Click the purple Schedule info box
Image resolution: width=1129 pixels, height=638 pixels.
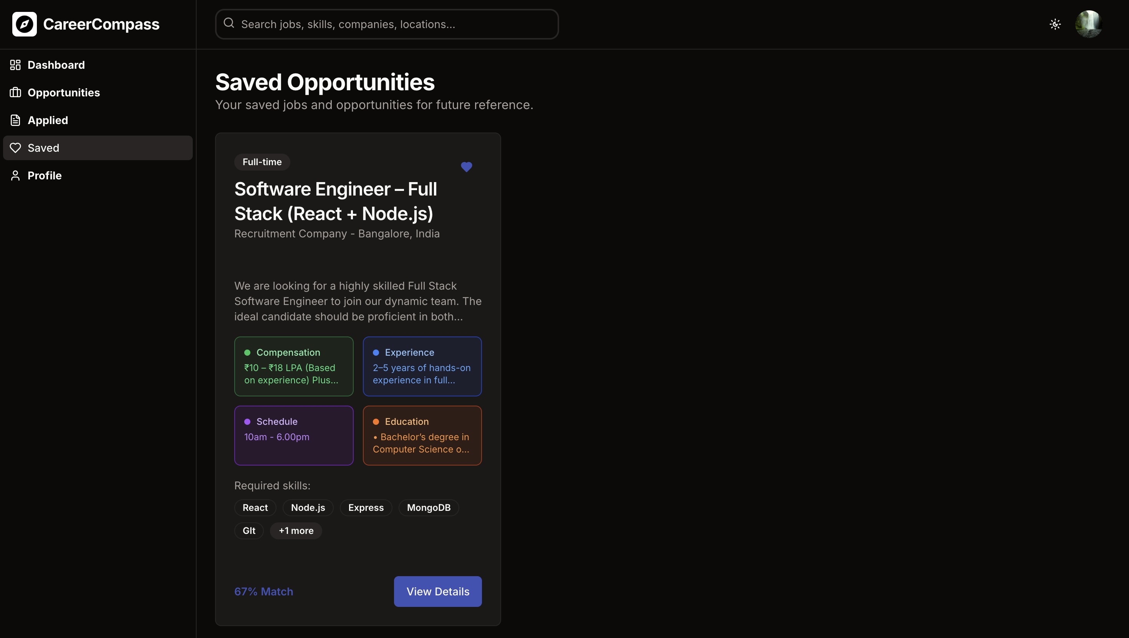pos(294,435)
